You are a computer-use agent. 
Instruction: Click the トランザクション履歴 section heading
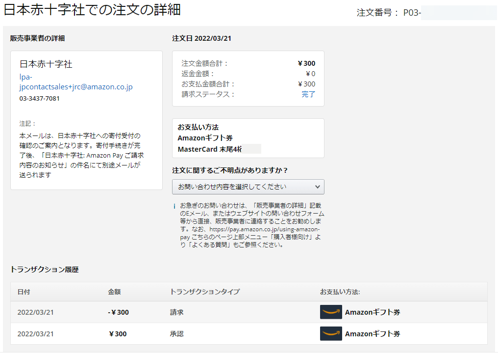(45, 270)
